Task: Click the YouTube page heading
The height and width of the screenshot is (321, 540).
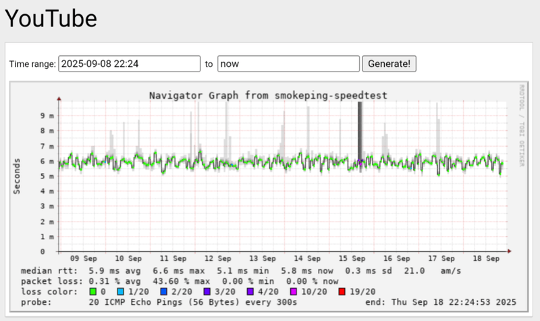Action: pyautogui.click(x=51, y=18)
